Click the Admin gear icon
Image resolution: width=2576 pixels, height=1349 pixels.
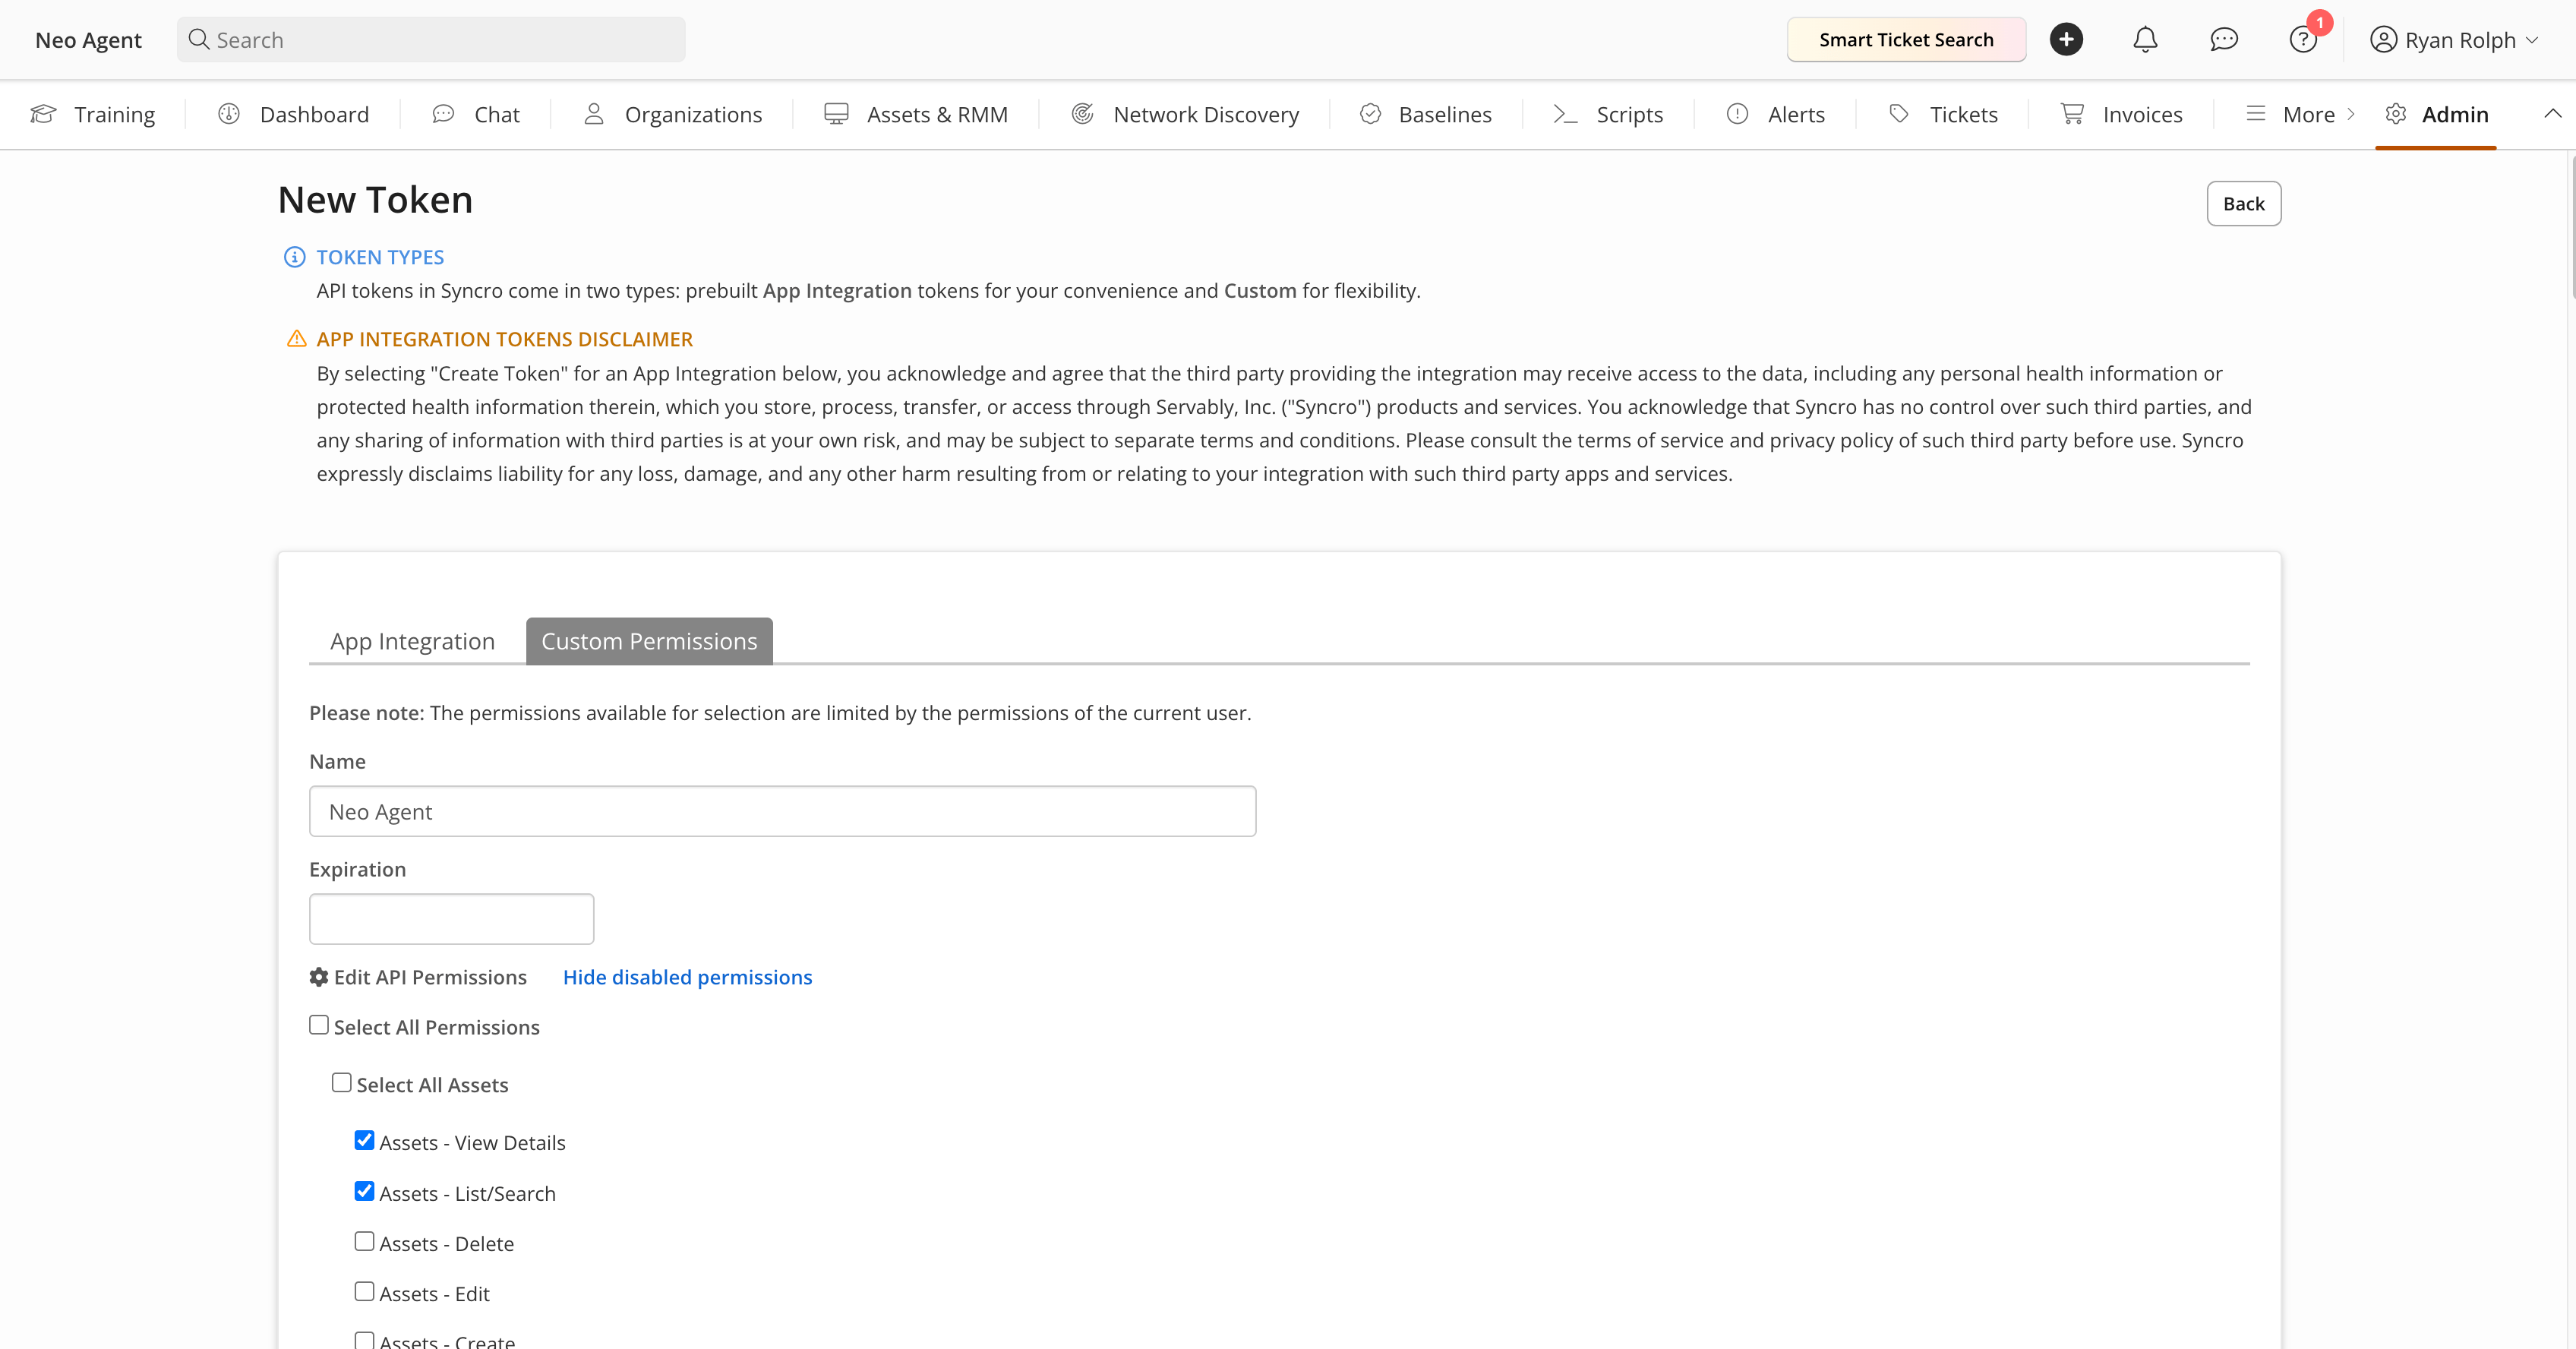click(x=2395, y=114)
